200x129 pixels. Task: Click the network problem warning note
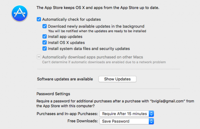click(x=104, y=62)
